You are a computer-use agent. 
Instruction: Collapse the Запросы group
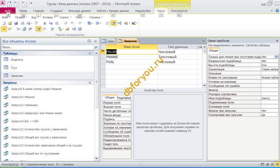tap(90, 83)
